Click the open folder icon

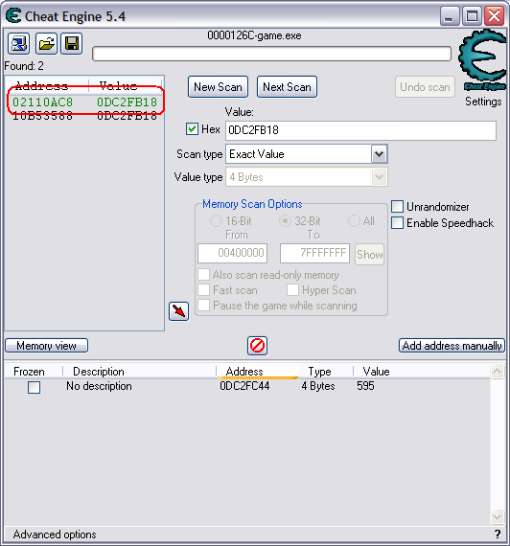[x=46, y=44]
